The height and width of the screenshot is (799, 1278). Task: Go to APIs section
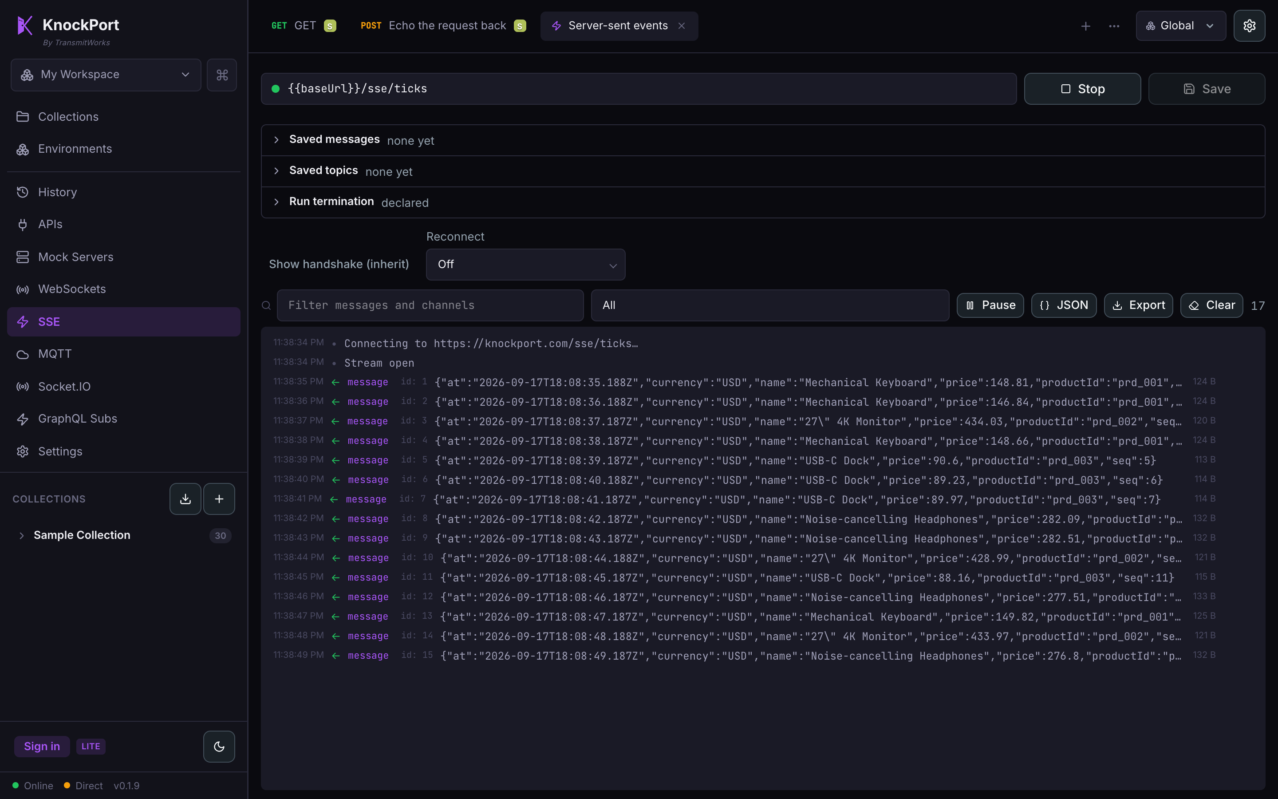[123, 225]
